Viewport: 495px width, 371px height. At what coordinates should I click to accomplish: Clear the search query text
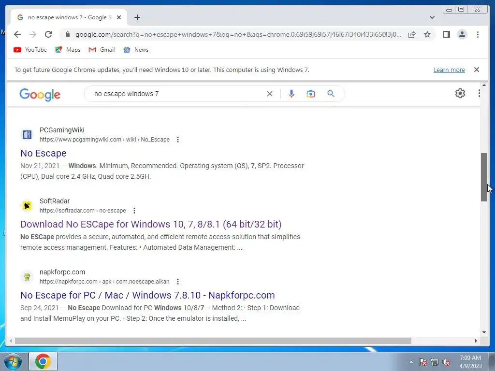pos(270,94)
